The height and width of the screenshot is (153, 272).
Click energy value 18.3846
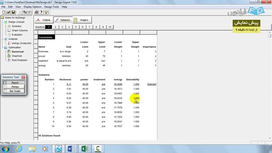pyautogui.click(x=118, y=84)
